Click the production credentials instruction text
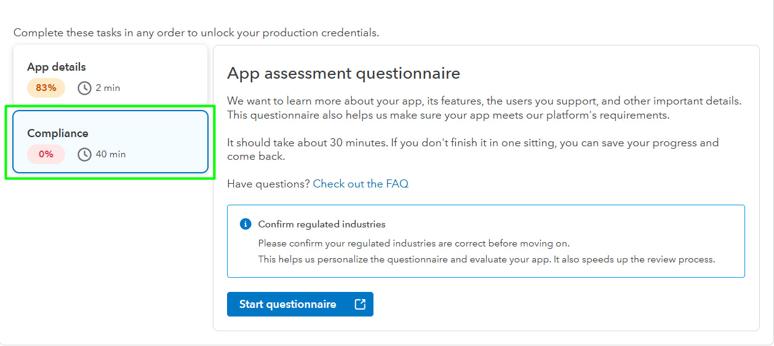774x346 pixels. (196, 33)
